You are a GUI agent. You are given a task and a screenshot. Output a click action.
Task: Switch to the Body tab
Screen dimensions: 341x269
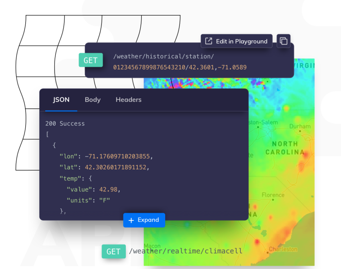(x=93, y=100)
